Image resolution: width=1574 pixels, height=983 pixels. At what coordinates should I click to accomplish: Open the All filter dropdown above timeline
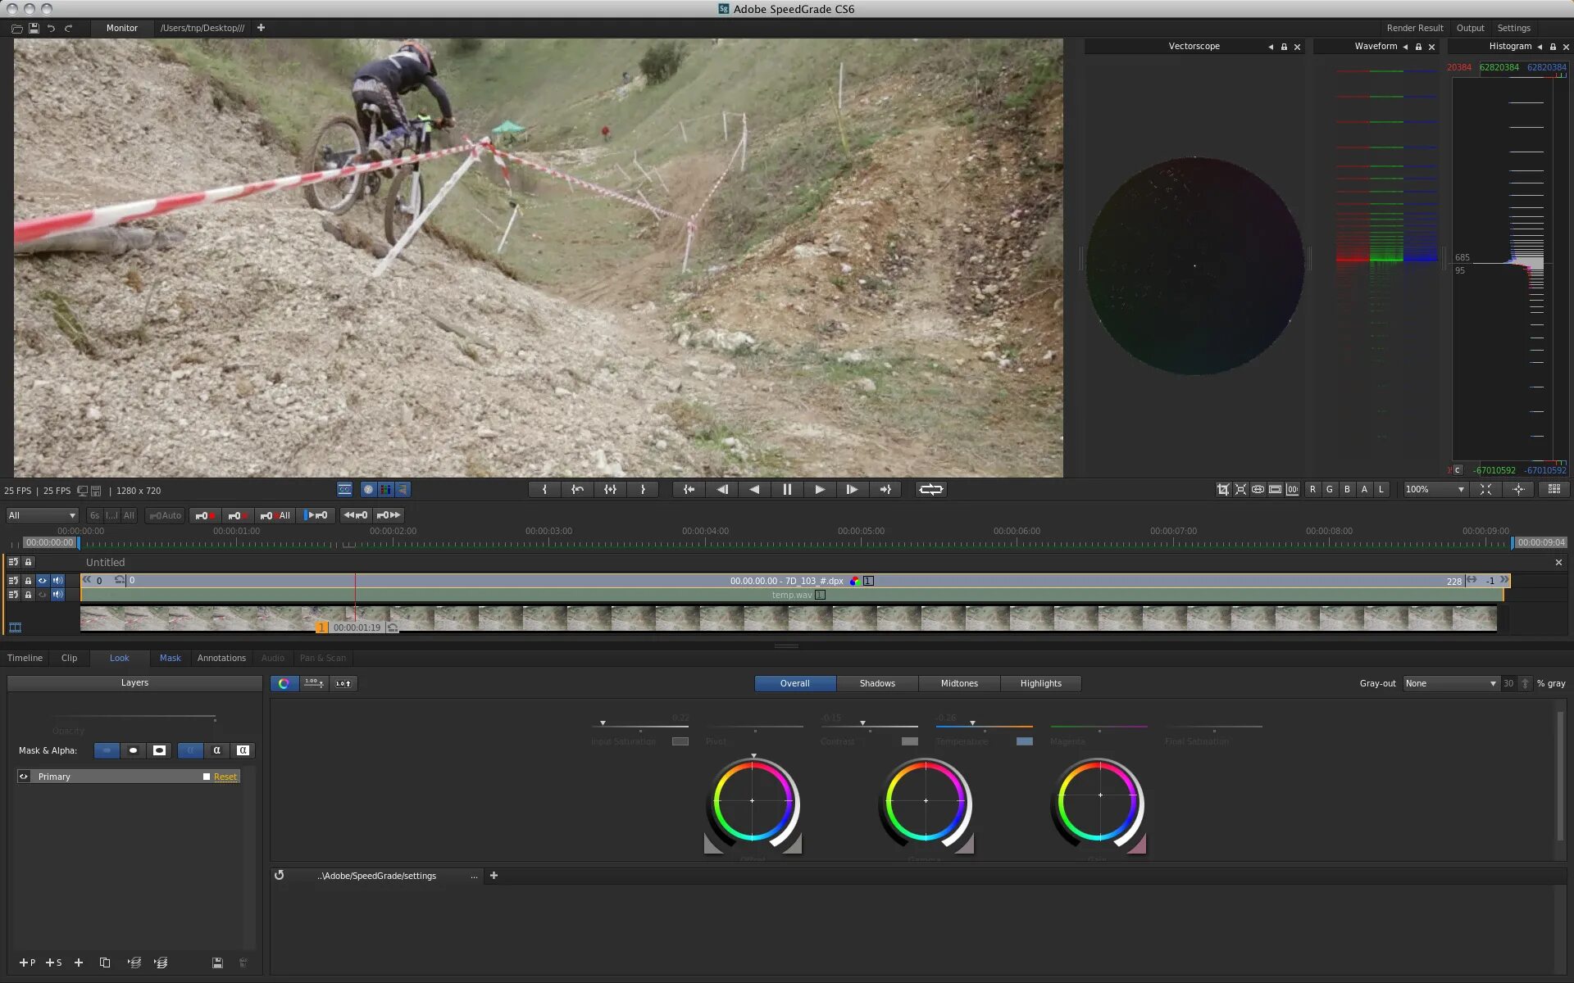[42, 514]
